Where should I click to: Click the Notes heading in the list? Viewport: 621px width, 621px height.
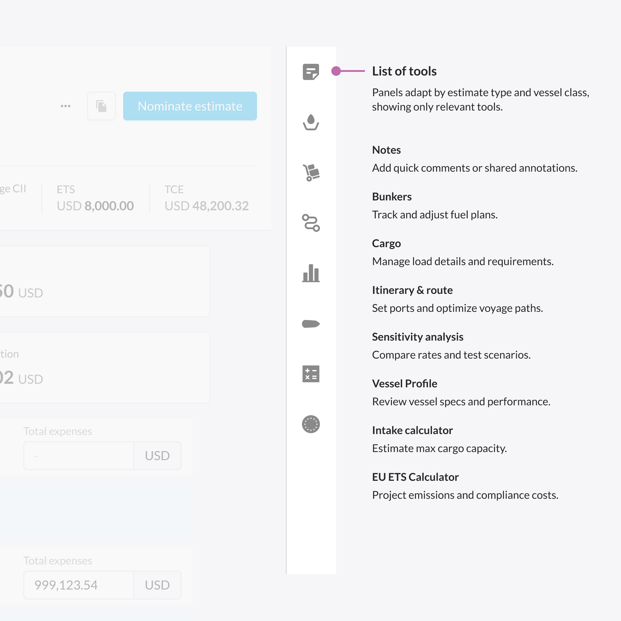386,150
